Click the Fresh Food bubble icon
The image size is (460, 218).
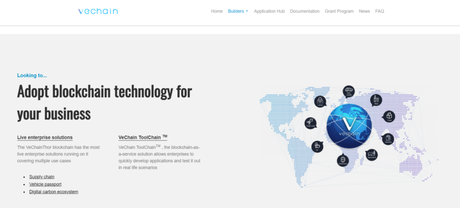[311, 123]
